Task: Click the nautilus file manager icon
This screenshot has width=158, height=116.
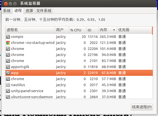Action: point(8,85)
